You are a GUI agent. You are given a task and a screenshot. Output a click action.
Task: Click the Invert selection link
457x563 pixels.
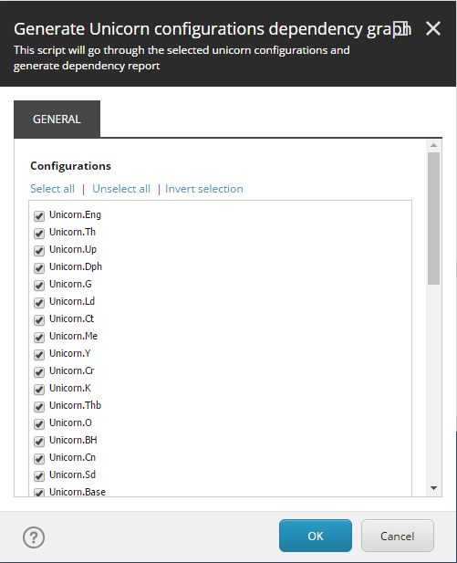tap(204, 189)
